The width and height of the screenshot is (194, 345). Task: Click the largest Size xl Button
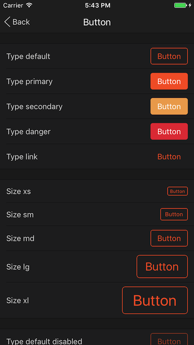click(155, 301)
